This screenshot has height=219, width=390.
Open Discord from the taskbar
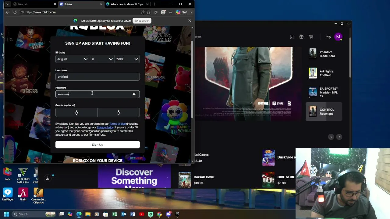(168, 214)
